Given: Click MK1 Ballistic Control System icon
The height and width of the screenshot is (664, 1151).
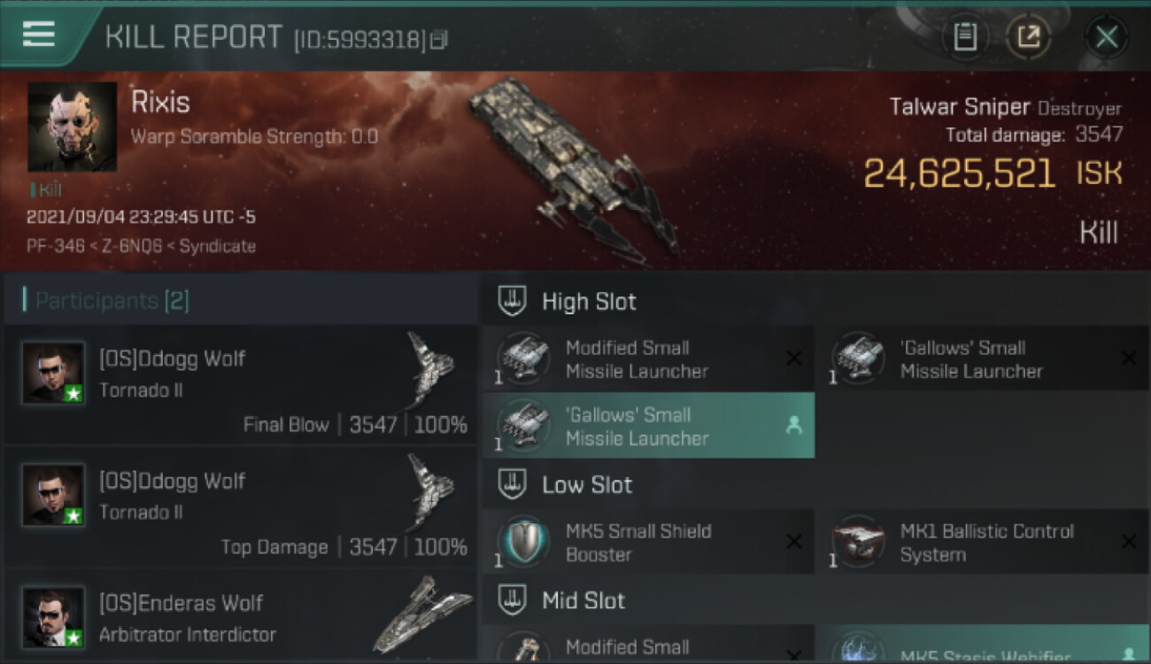Looking at the screenshot, I should point(859,542).
